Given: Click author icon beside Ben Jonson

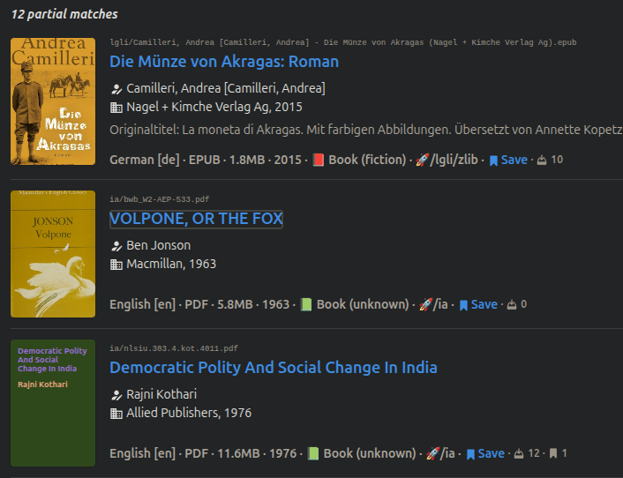Looking at the screenshot, I should tap(116, 246).
